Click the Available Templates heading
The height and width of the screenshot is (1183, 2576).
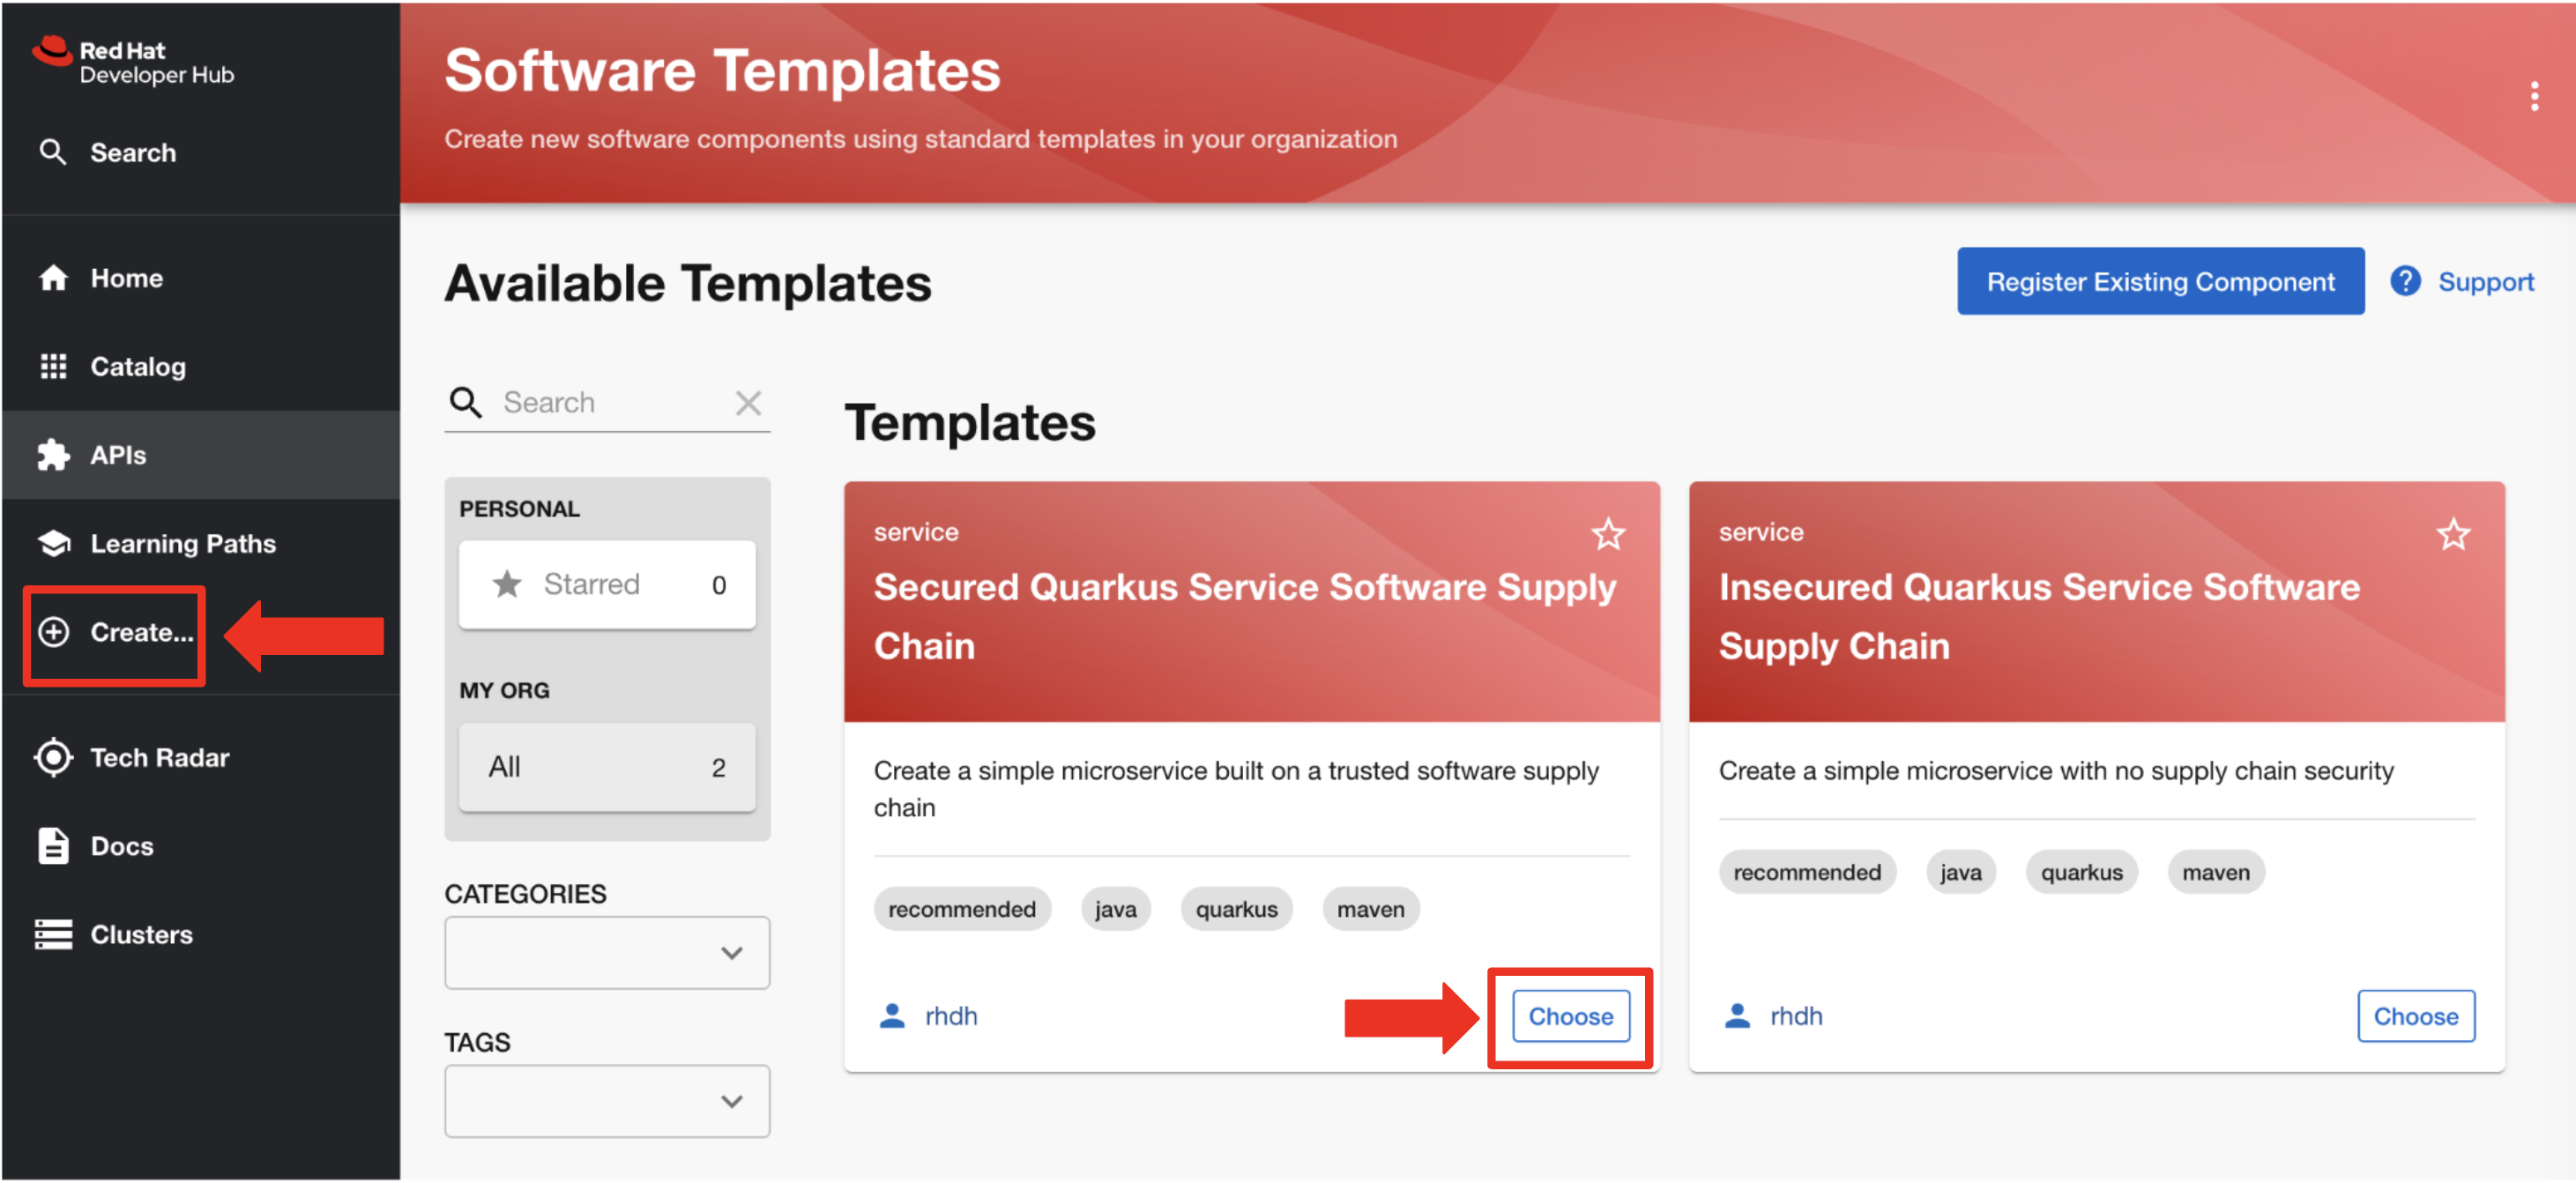click(688, 283)
